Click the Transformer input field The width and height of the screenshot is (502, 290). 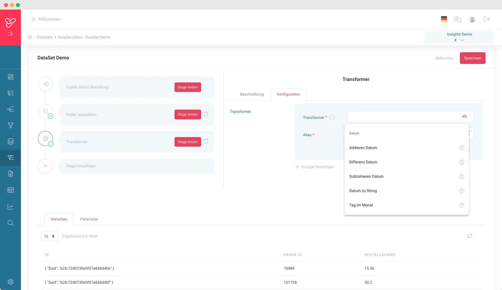[x=411, y=116]
